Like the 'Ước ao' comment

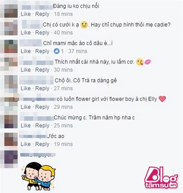coord(26,144)
